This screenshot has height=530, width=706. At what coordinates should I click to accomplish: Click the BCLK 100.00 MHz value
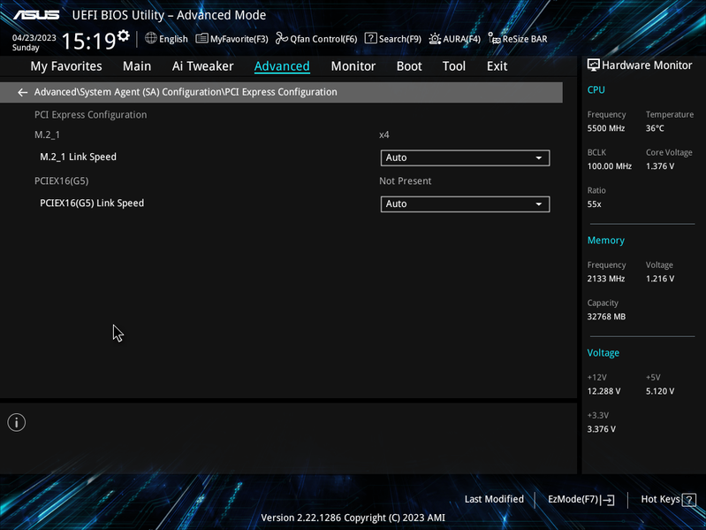609,166
